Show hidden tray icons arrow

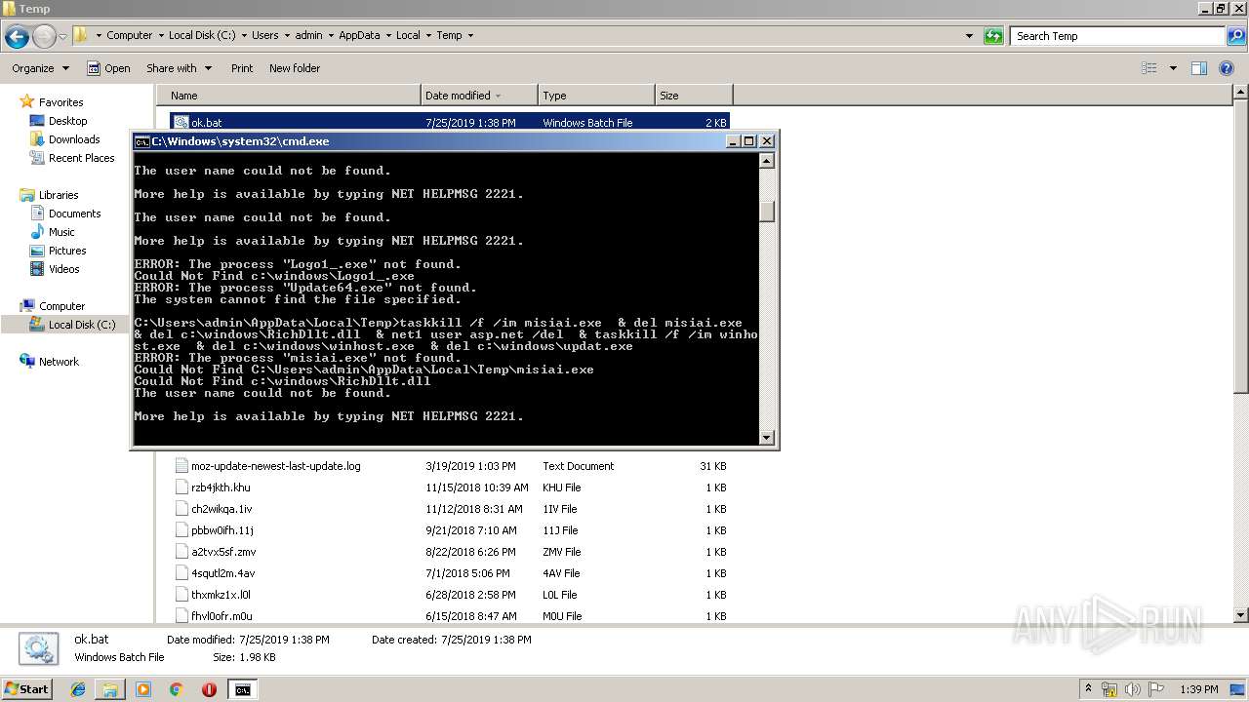1088,689
